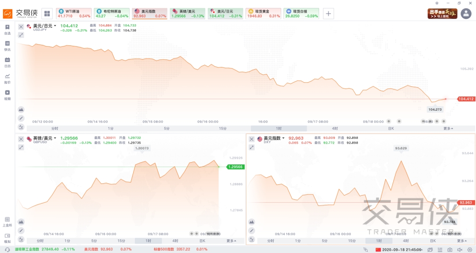The width and height of the screenshot is (476, 253).
Task: Toggle area chart style on the DXY chart
Action: click(252, 222)
